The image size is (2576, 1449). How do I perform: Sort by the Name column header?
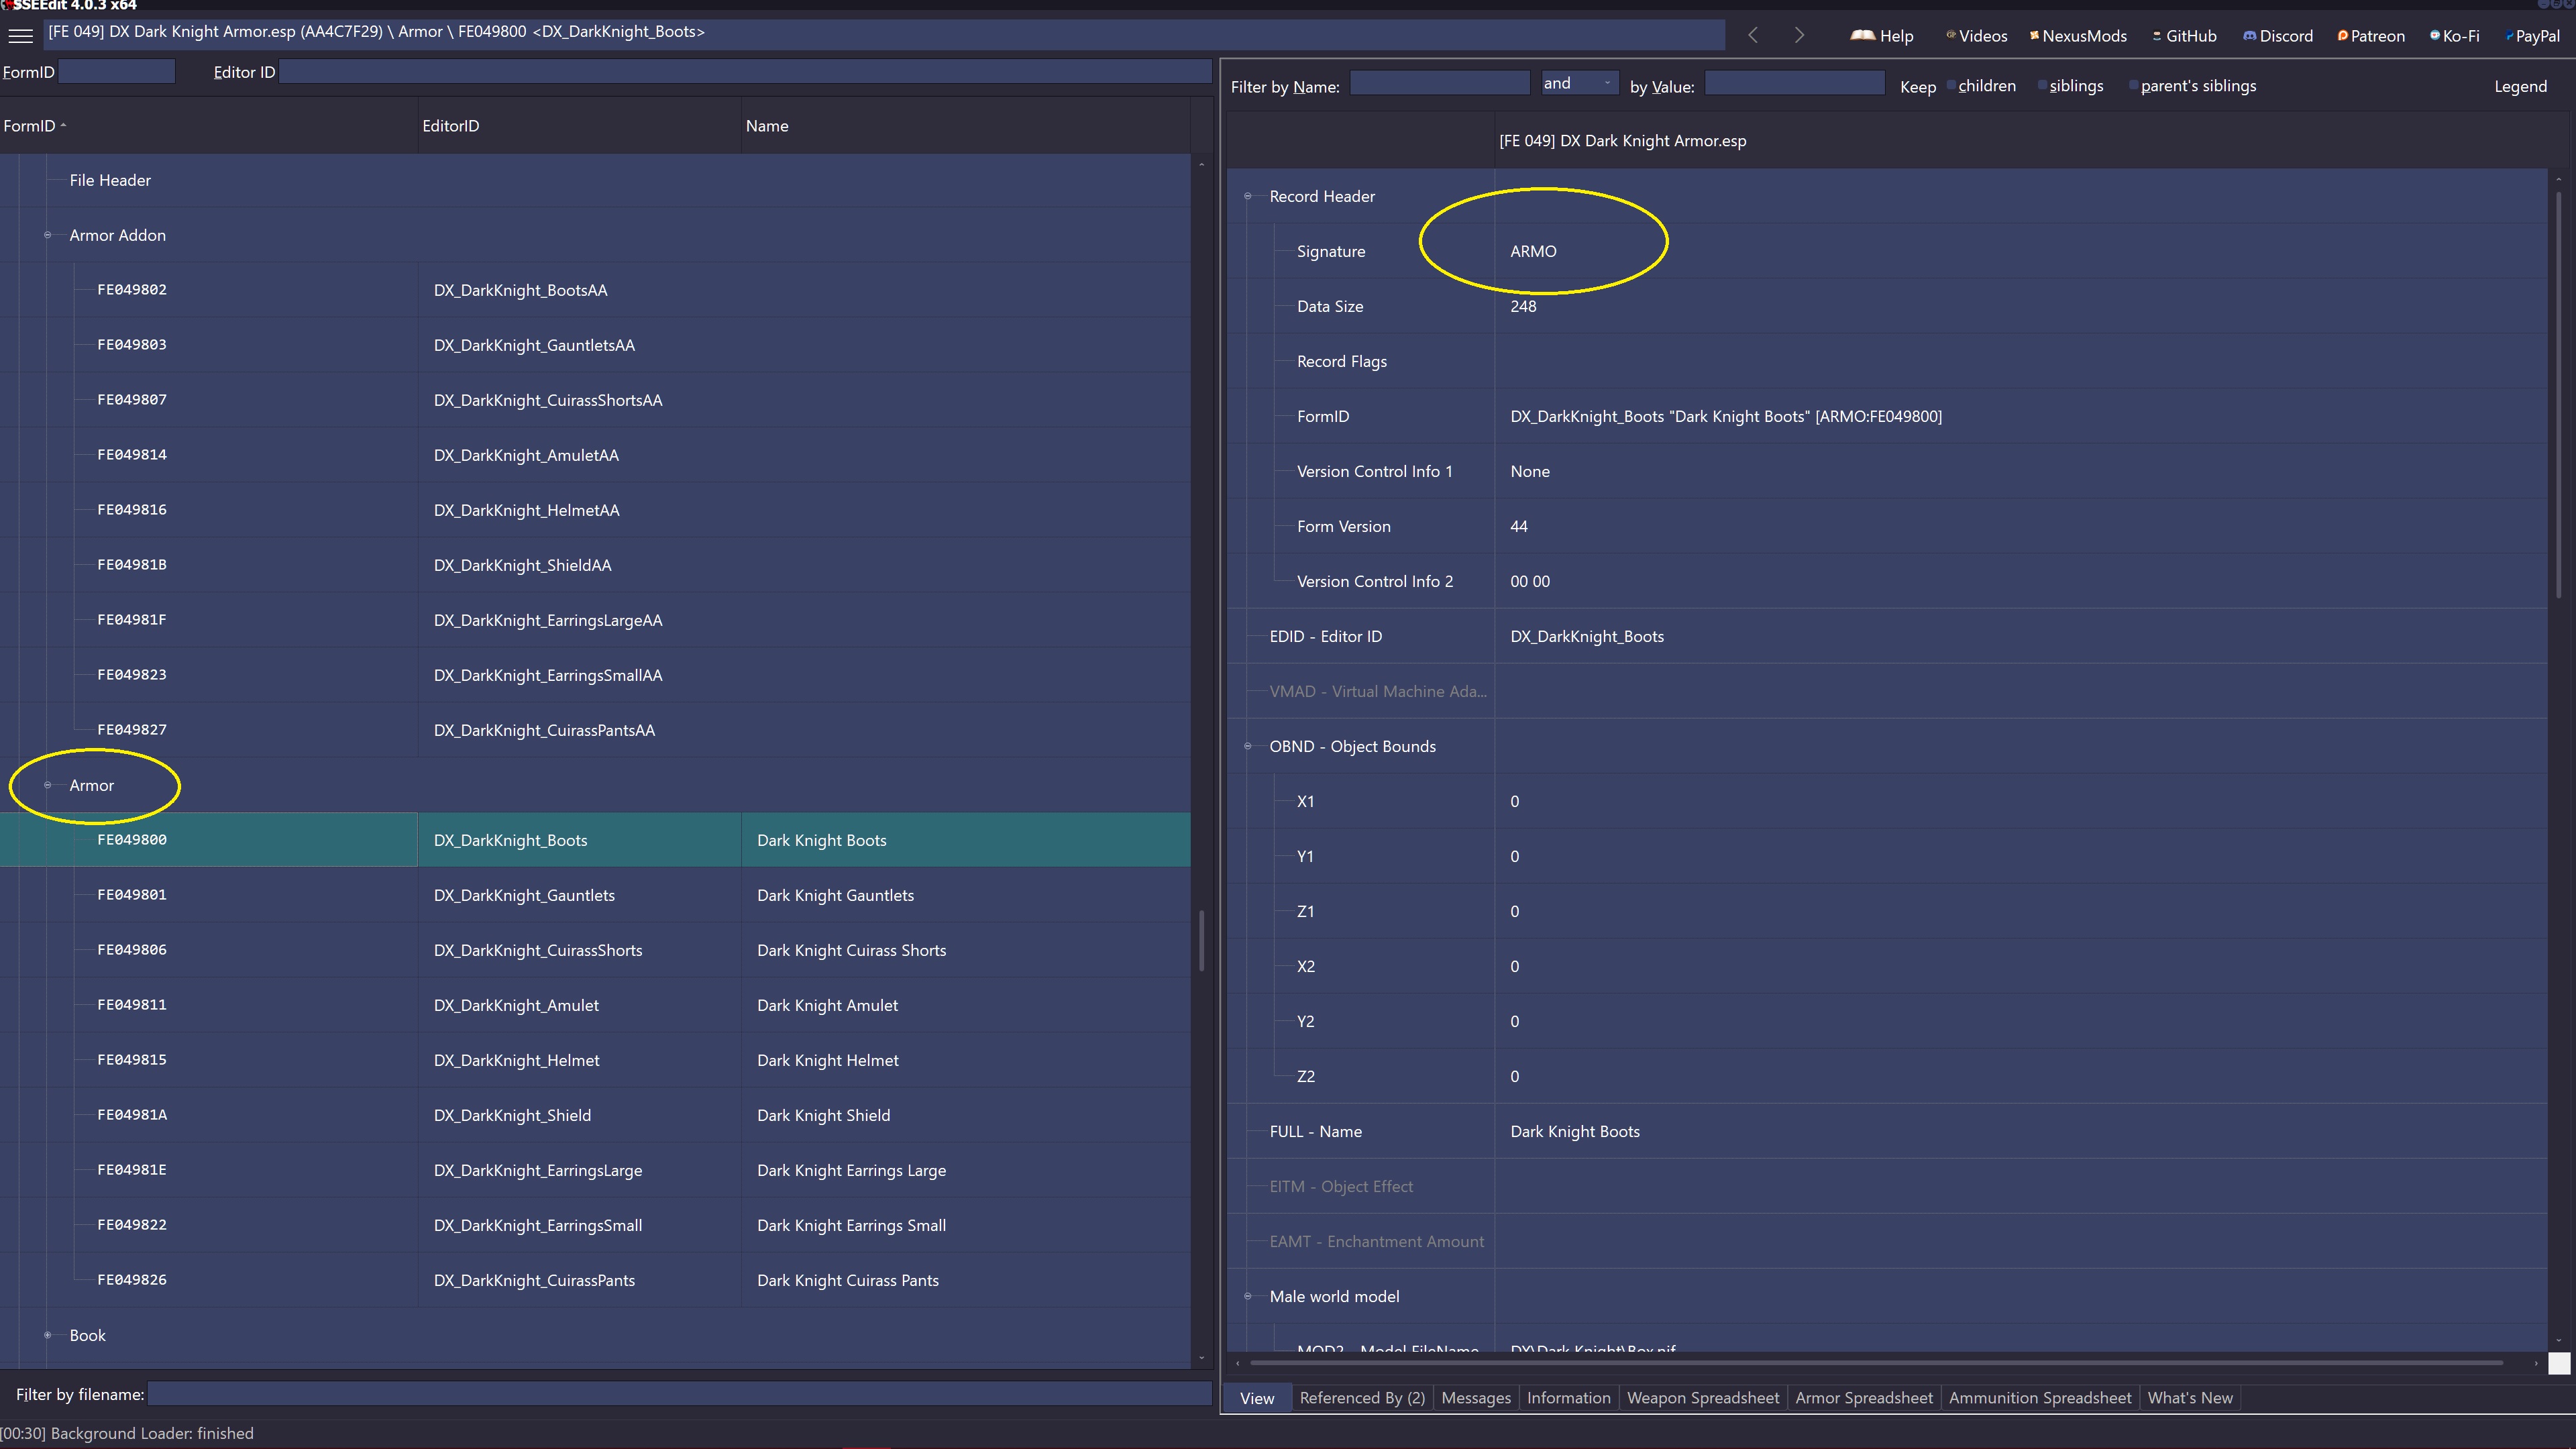pyautogui.click(x=965, y=125)
